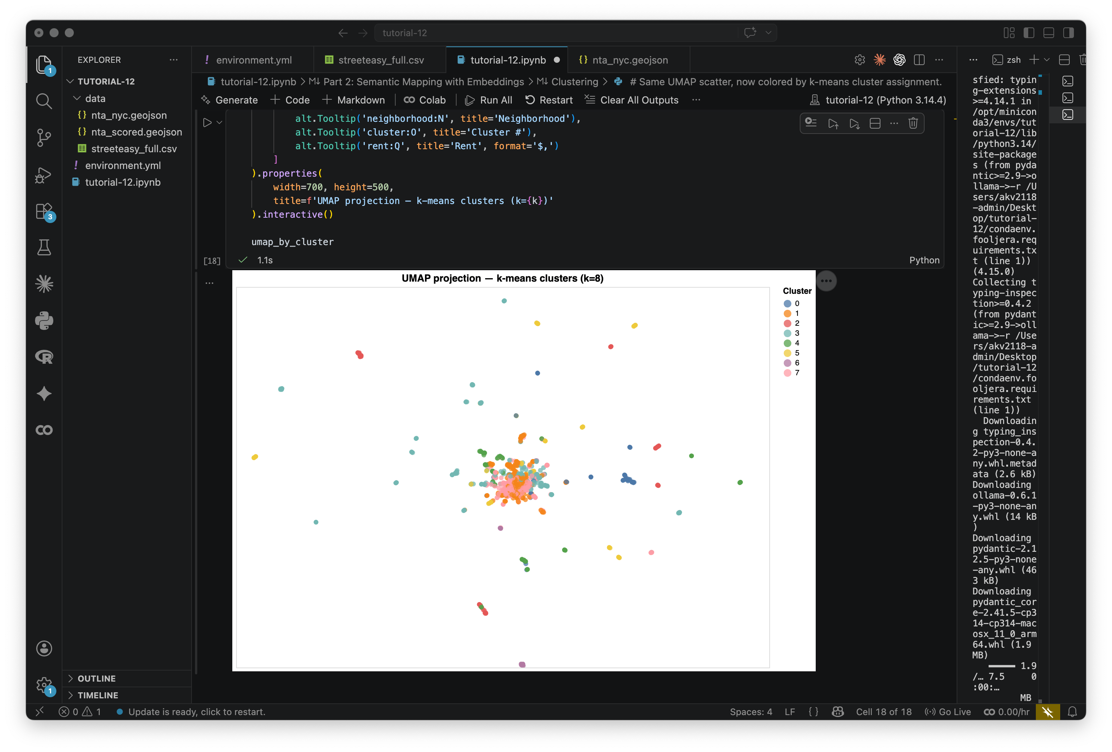Click Update is ready restart message
1112x752 pixels.
click(x=191, y=712)
